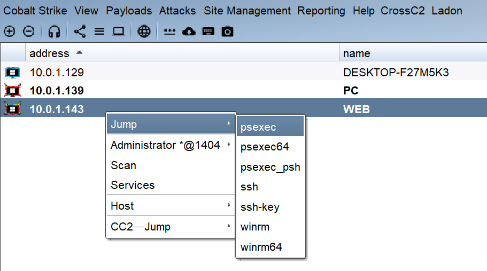Click the minus circle disconnect icon
The width and height of the screenshot is (487, 271).
click(29, 32)
